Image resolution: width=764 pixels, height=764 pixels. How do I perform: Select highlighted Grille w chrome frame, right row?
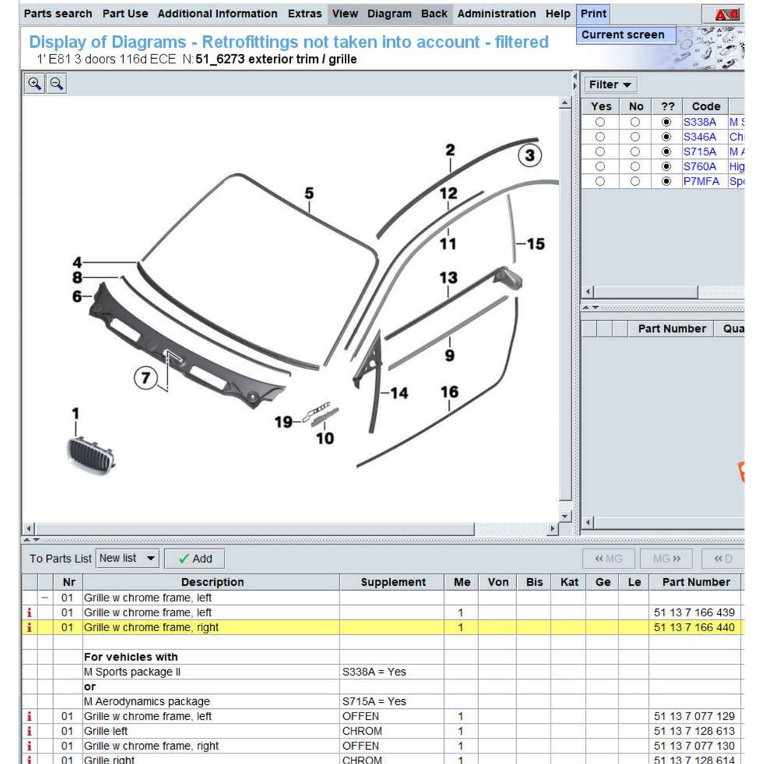click(x=383, y=627)
